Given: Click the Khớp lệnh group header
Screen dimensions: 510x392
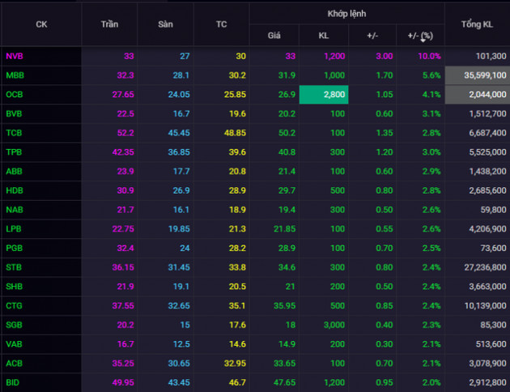Looking at the screenshot, I should coord(346,14).
